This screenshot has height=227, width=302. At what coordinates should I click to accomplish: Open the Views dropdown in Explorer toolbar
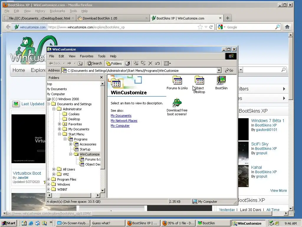[x=167, y=63]
